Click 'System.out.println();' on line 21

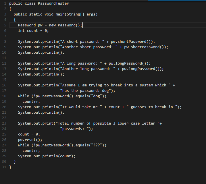pyautogui.click(x=41, y=113)
